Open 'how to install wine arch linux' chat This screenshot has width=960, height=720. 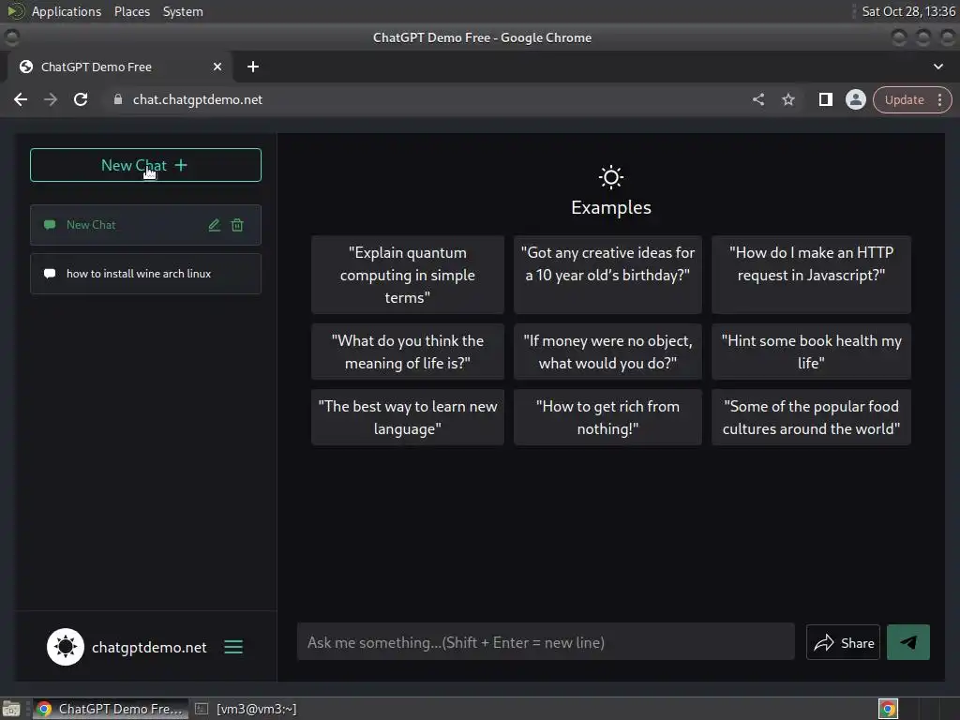point(145,274)
